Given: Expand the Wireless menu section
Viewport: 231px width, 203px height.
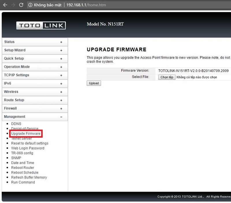Looking at the screenshot, I should click(35, 92).
